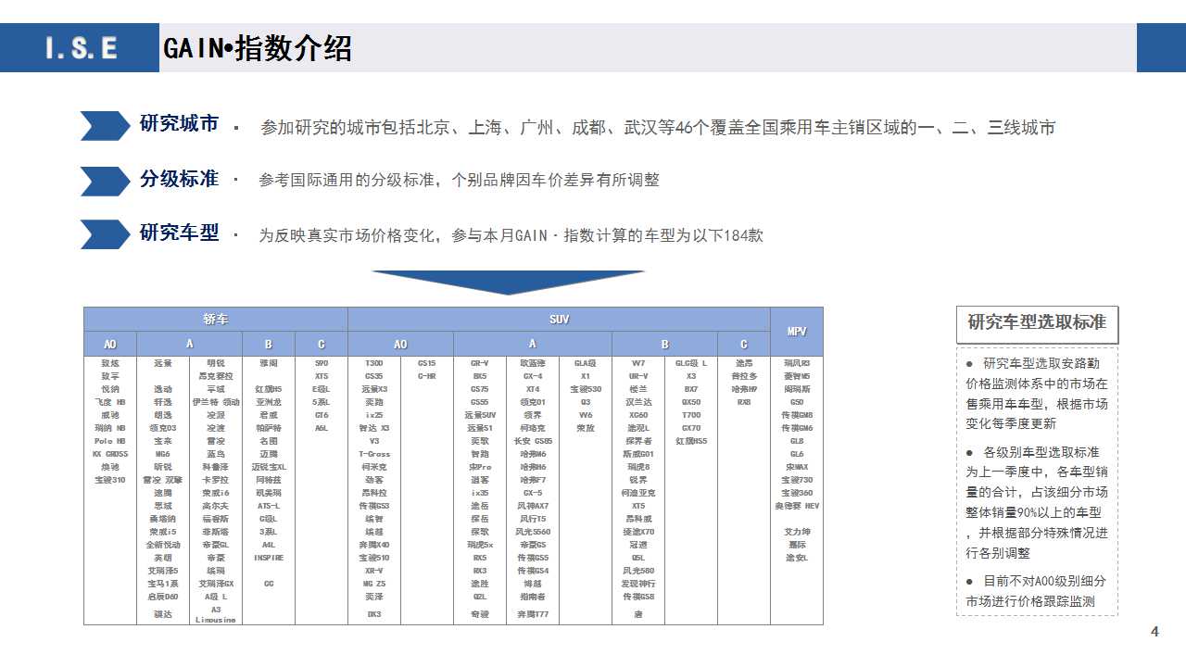
Task: Select the MPV table header
Action: (x=797, y=332)
